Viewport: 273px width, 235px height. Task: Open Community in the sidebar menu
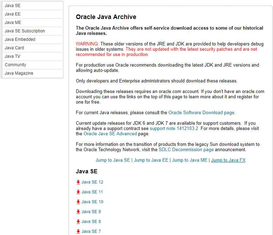tap(32, 65)
